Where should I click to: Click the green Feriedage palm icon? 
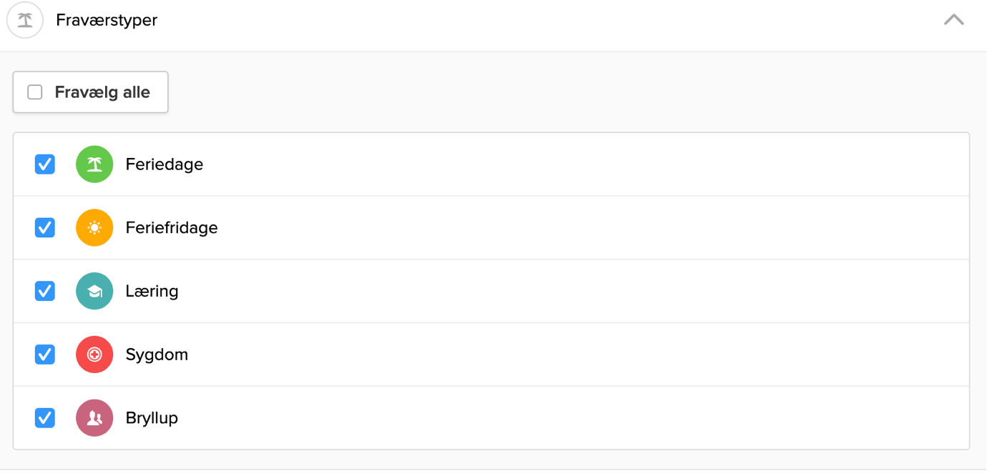94,164
